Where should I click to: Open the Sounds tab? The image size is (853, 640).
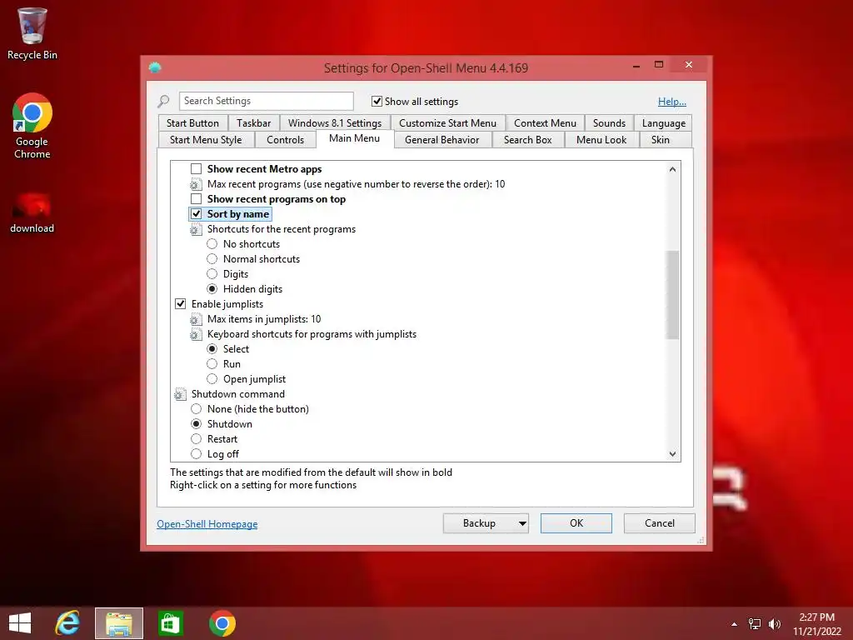point(609,123)
